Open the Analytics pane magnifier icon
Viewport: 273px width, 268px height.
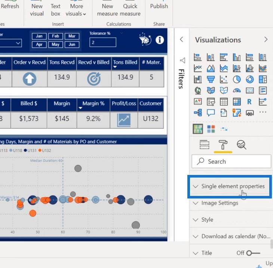point(241,145)
